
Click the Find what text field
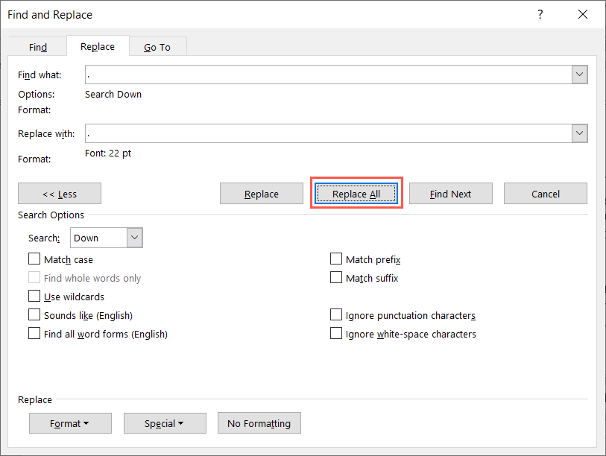click(x=328, y=75)
